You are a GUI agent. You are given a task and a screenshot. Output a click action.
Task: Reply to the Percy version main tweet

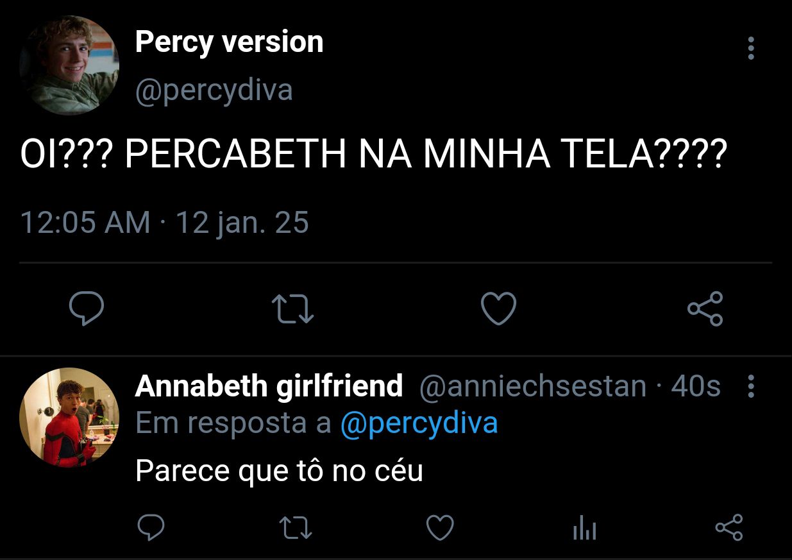click(x=87, y=309)
